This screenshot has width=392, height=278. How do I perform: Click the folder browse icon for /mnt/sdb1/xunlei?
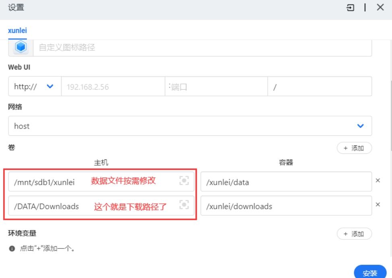(184, 181)
